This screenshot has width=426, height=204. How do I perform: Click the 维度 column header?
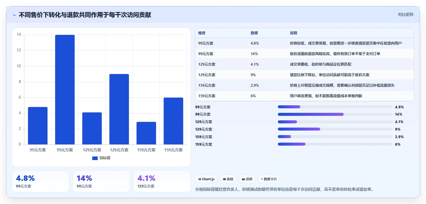(202, 33)
